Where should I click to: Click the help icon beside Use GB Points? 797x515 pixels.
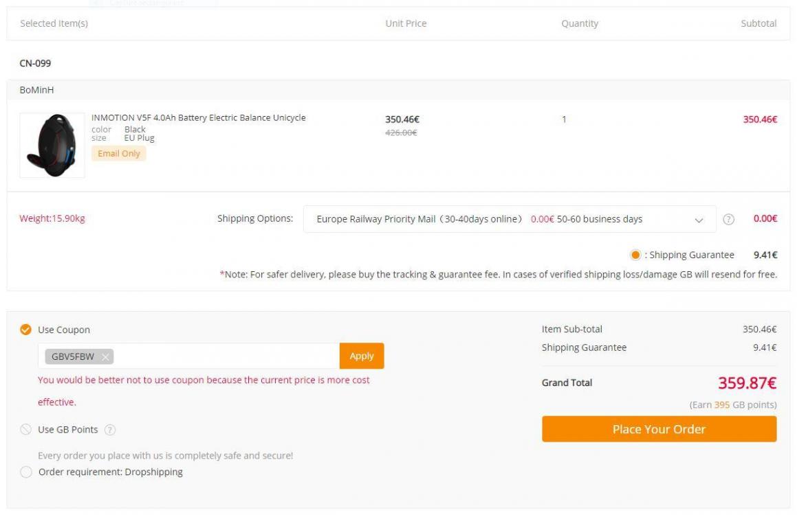110,430
